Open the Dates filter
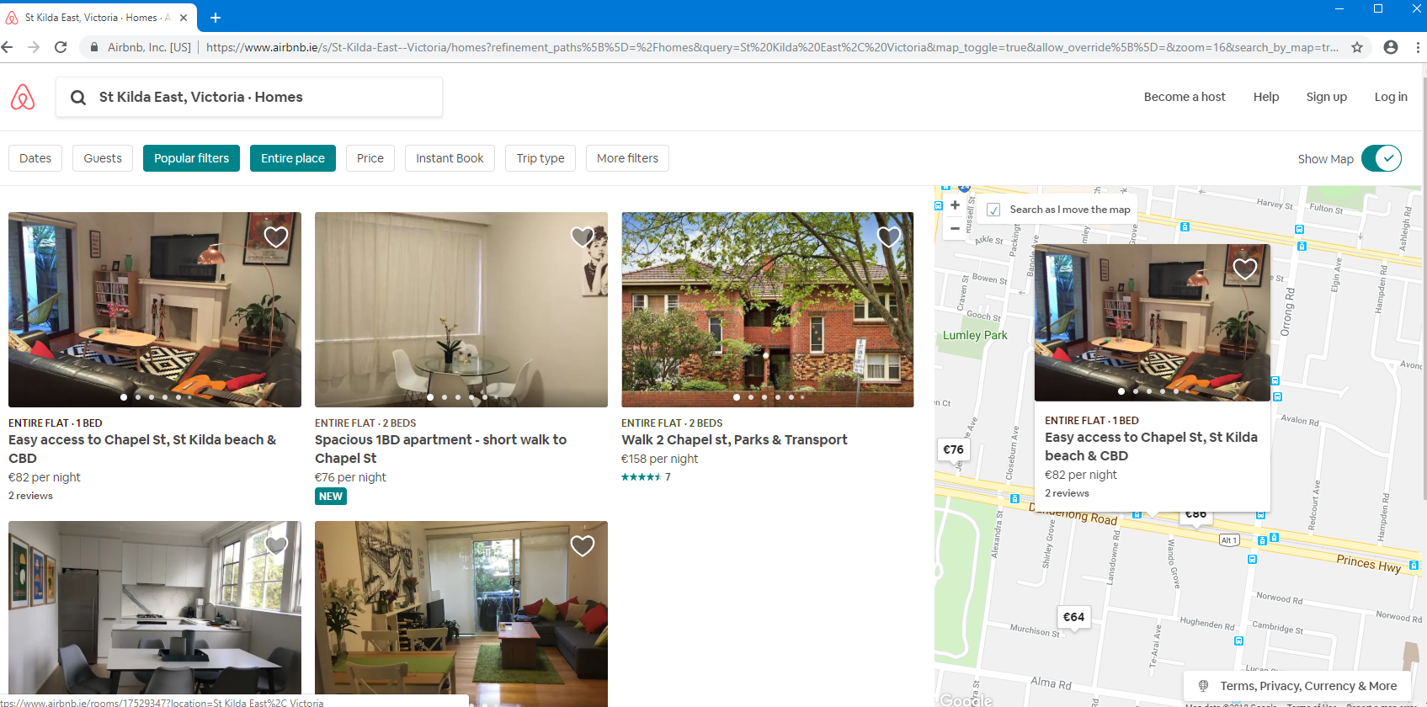Viewport: 1427px width, 707px height. (x=35, y=158)
